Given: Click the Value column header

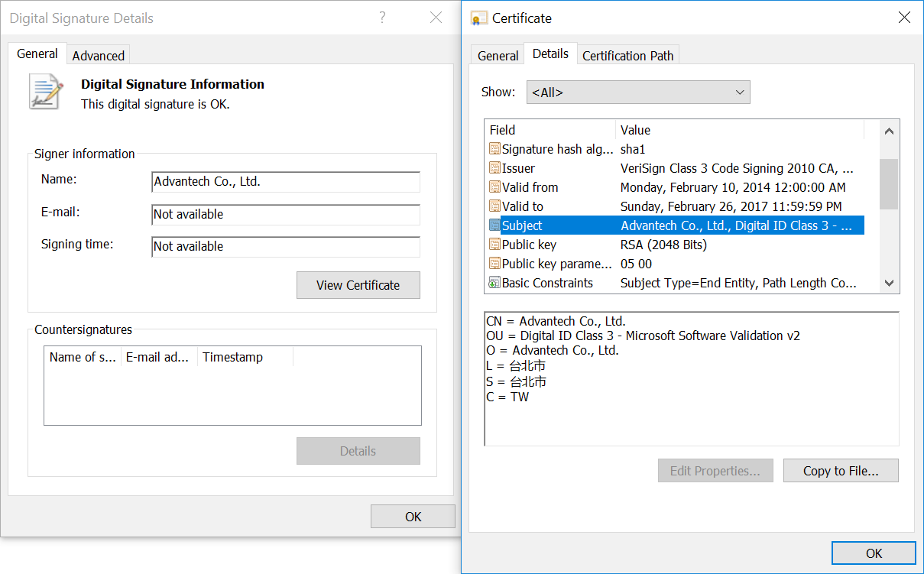Looking at the screenshot, I should [x=740, y=130].
